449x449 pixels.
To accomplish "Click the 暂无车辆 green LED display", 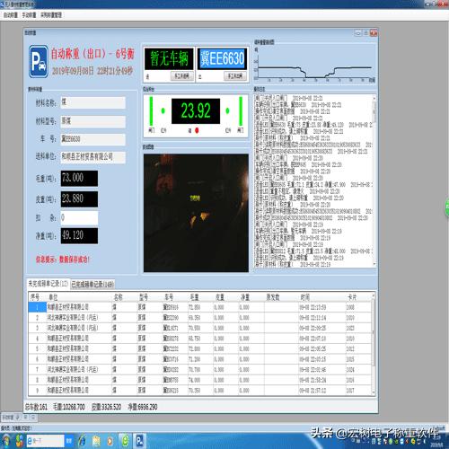I will 169,58.
